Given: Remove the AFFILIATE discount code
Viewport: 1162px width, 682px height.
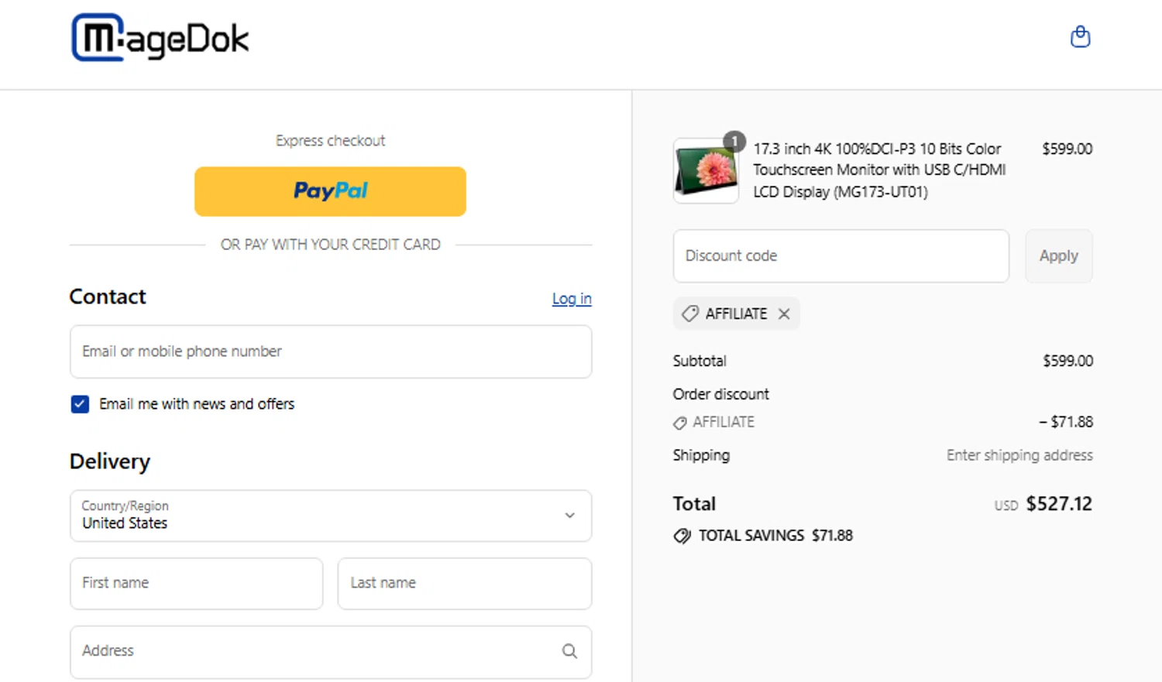Looking at the screenshot, I should 784,314.
